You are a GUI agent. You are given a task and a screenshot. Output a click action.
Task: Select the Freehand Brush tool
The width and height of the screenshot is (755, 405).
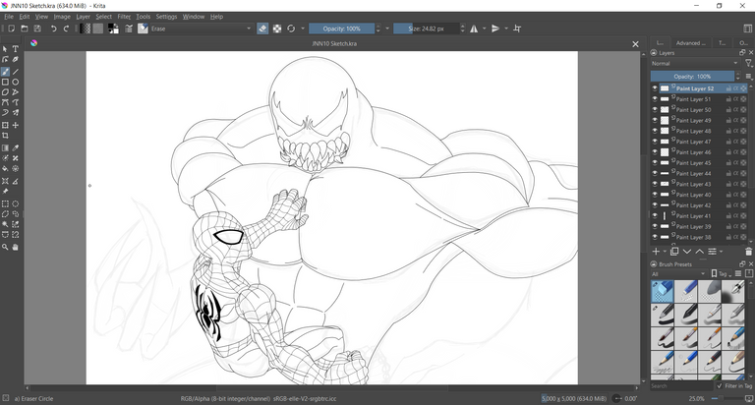(5, 72)
